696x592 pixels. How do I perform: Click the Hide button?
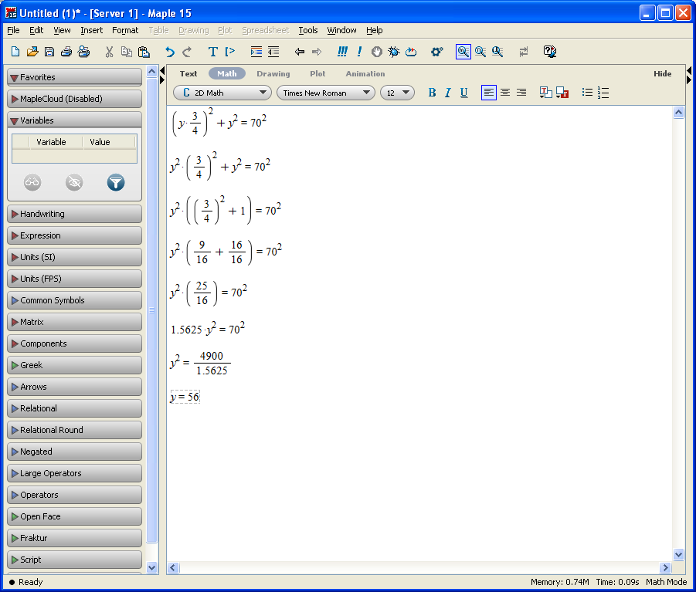(x=662, y=73)
